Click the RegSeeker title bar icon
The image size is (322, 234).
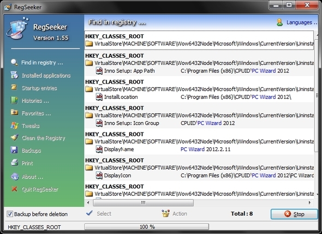point(8,7)
